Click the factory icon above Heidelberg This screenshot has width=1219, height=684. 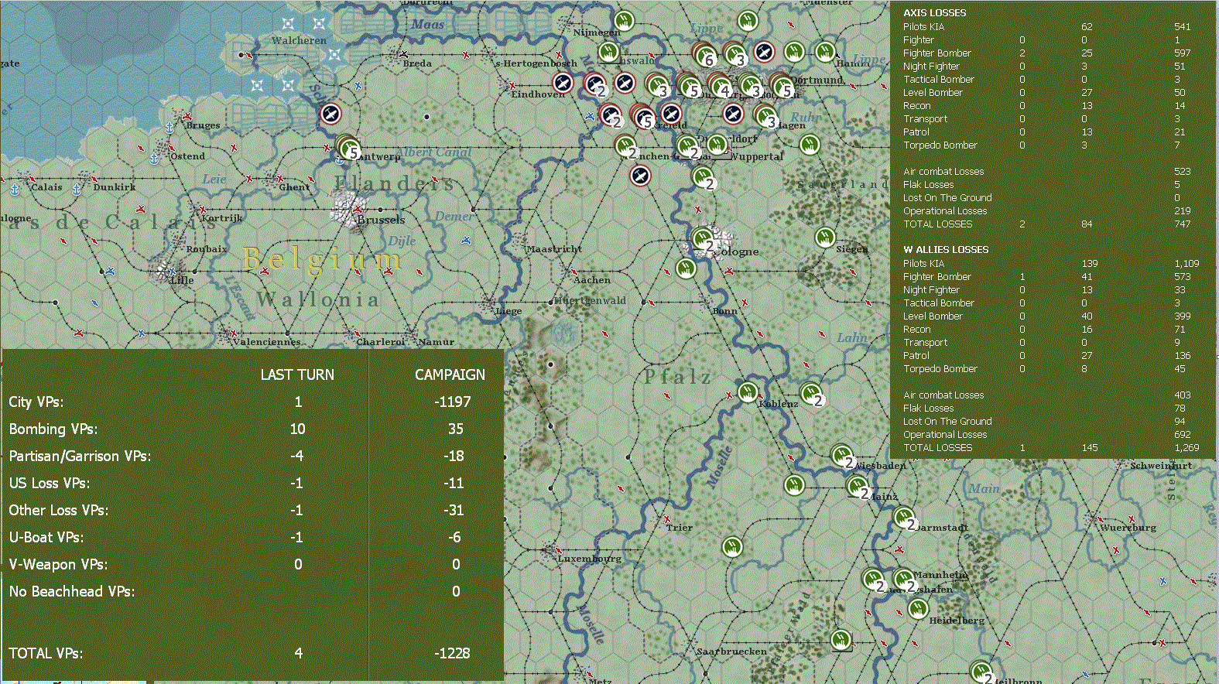pyautogui.click(x=919, y=608)
